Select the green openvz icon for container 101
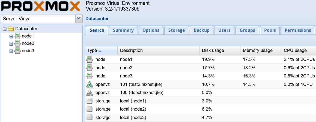This screenshot has height=122, width=316. (90, 85)
